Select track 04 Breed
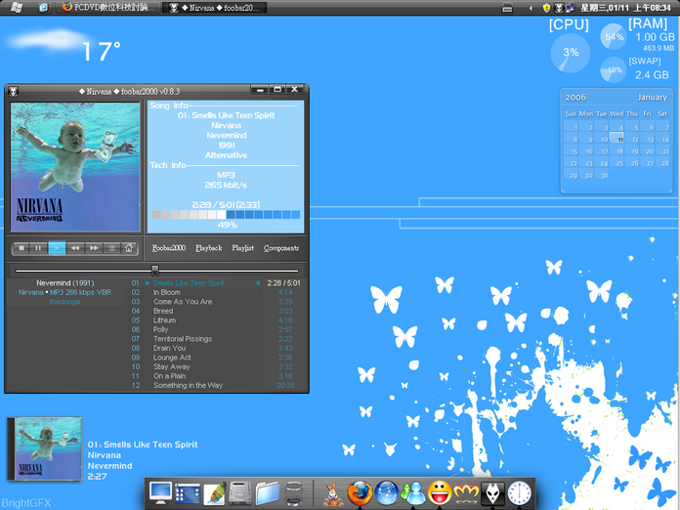 coord(216,311)
